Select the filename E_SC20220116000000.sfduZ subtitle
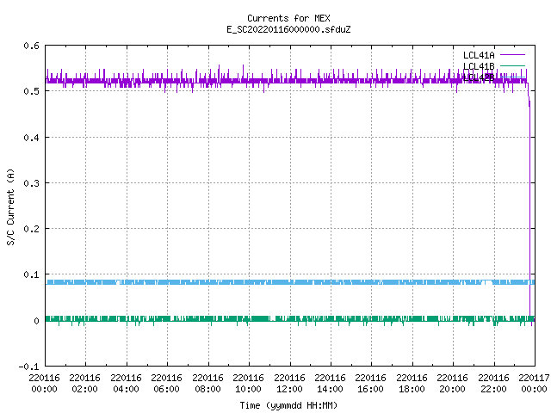The image size is (551, 413). tap(288, 29)
